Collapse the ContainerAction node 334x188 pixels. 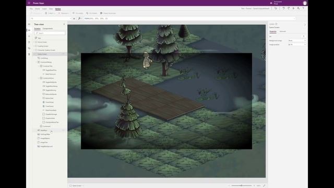point(39,78)
